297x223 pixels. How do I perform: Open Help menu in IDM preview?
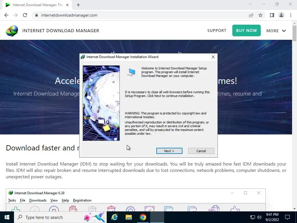click(x=65, y=200)
